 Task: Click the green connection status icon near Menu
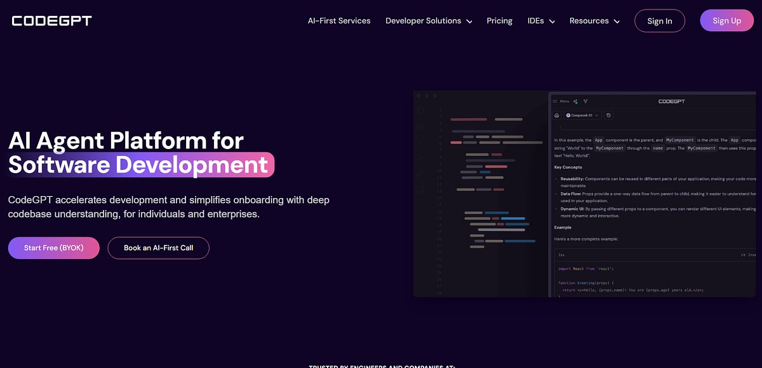577,102
